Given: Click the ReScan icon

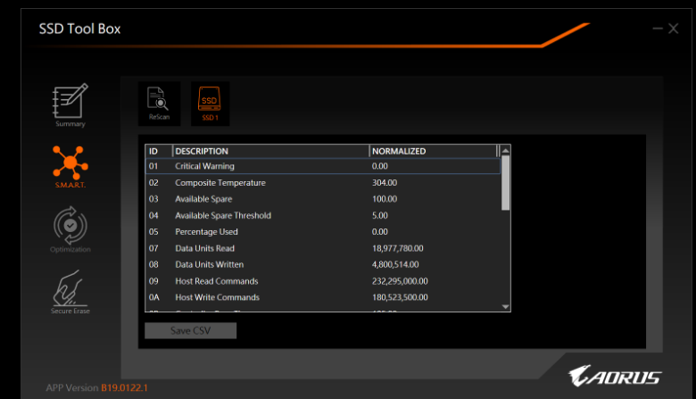Looking at the screenshot, I should (159, 104).
